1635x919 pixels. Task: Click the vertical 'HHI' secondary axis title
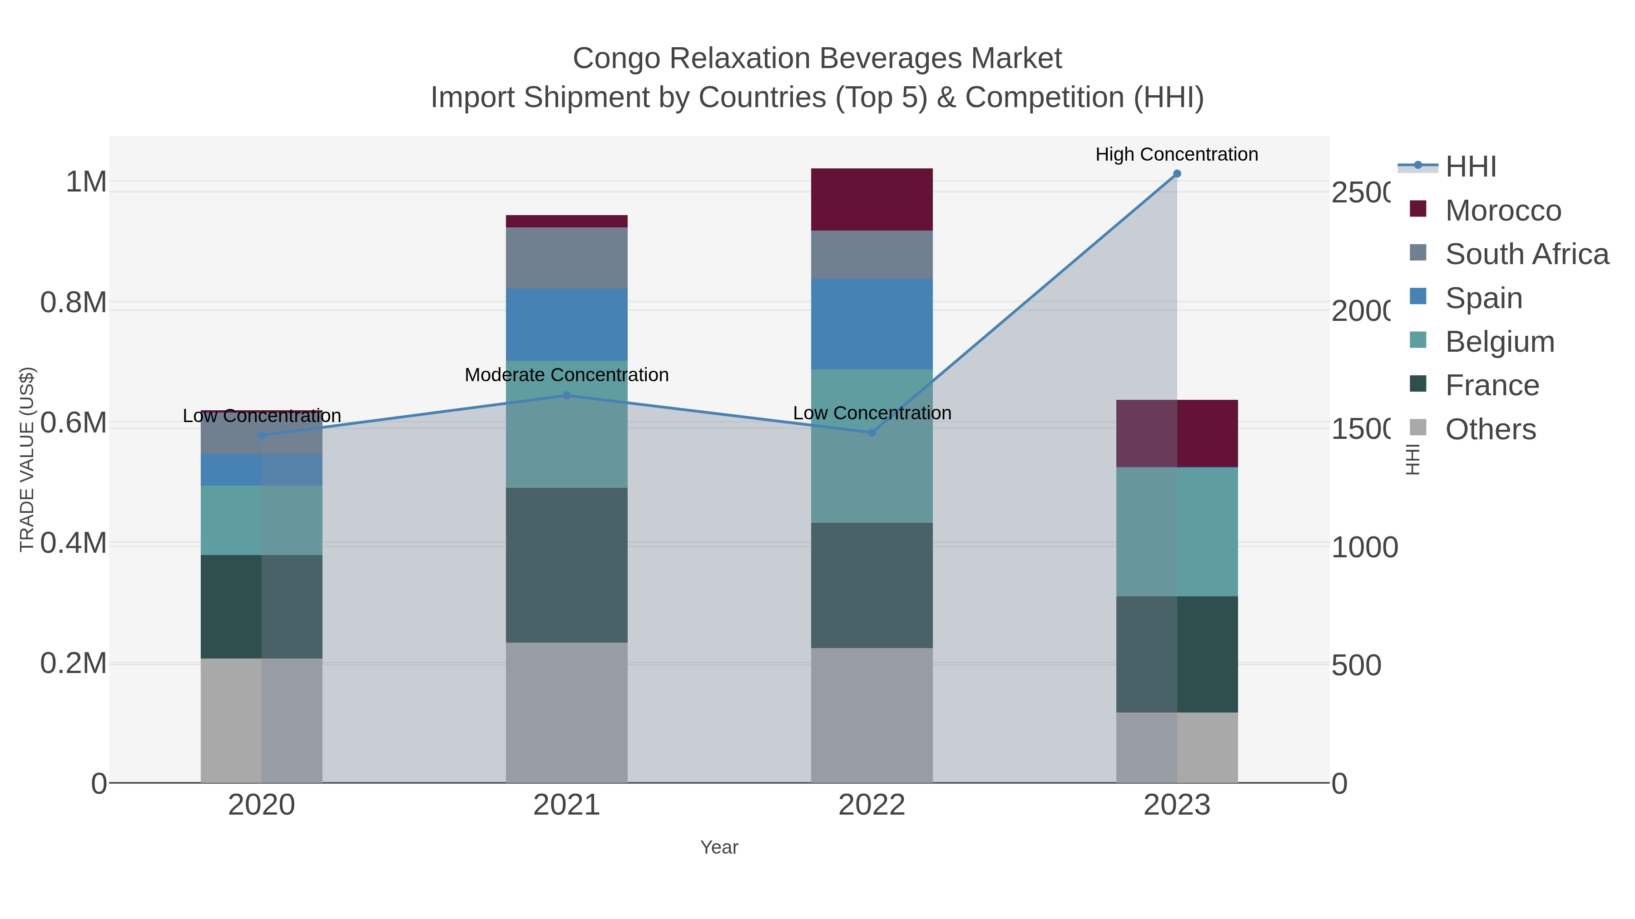tap(1413, 459)
